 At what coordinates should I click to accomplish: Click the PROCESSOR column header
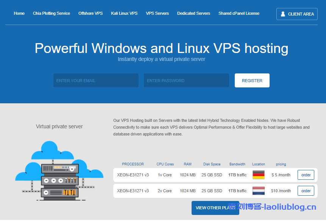[x=133, y=164]
